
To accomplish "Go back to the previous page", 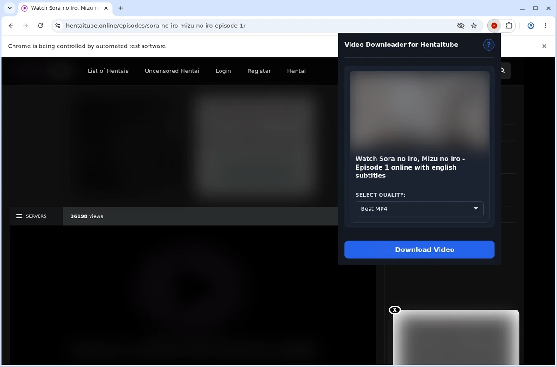I will coord(11,26).
